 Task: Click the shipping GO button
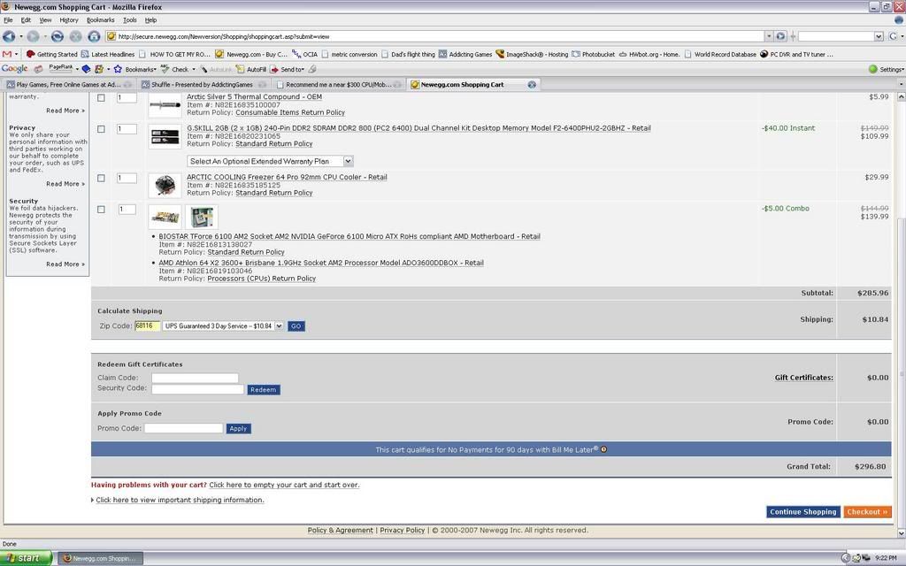296,326
